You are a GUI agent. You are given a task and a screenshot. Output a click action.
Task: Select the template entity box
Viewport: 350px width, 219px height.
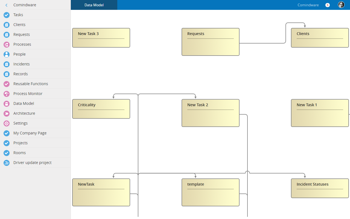(x=211, y=192)
